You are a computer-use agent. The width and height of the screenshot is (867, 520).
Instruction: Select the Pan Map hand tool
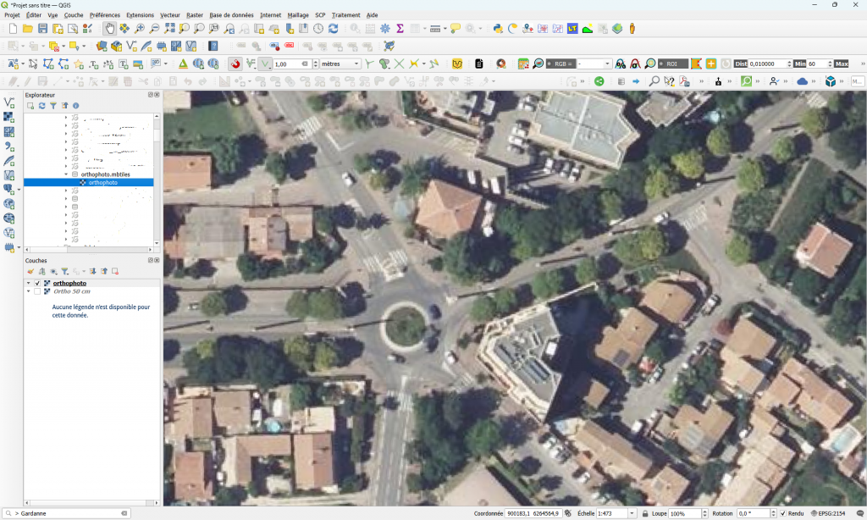coord(110,28)
